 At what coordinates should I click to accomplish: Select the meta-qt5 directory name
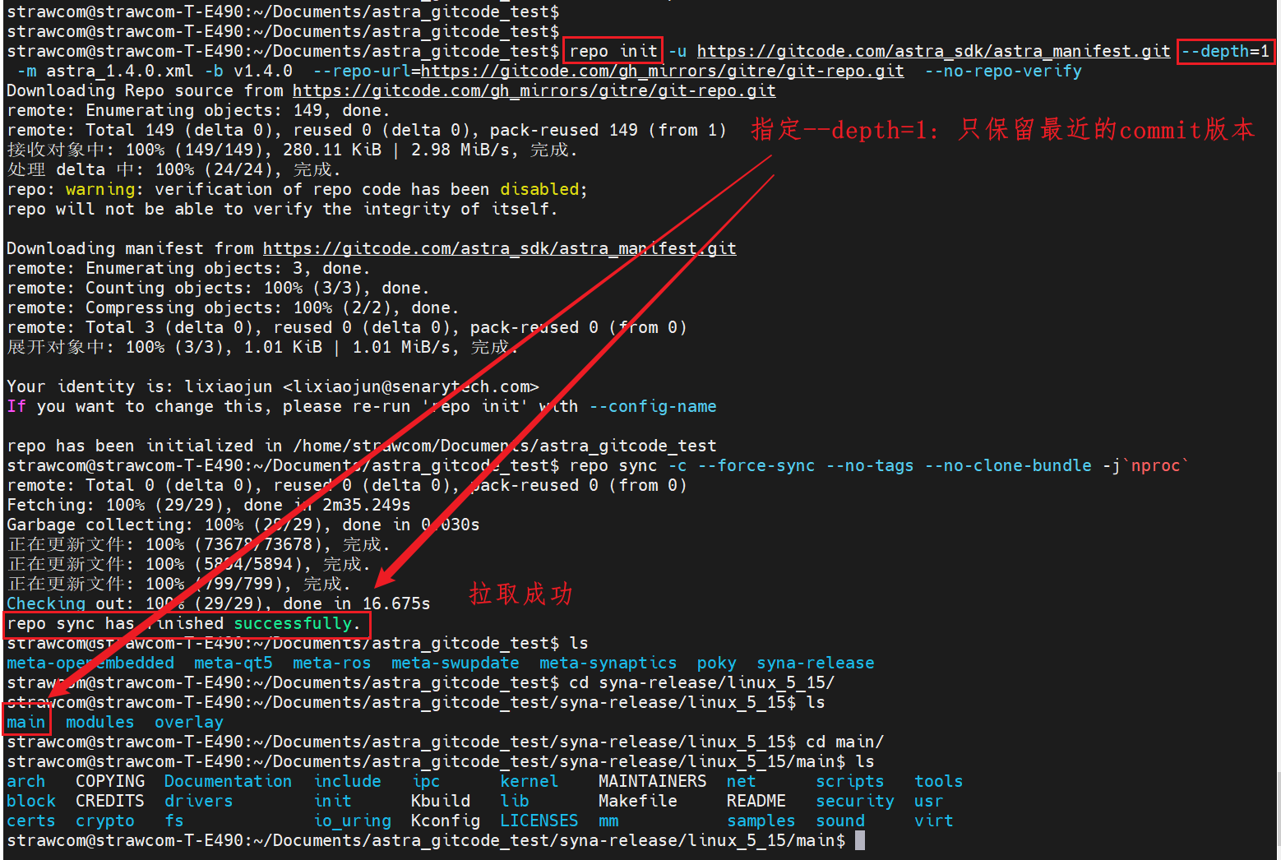pyautogui.click(x=233, y=663)
